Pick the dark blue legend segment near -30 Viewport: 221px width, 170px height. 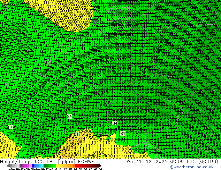33,165
